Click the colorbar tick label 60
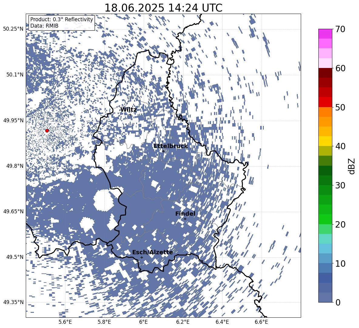 coord(340,68)
